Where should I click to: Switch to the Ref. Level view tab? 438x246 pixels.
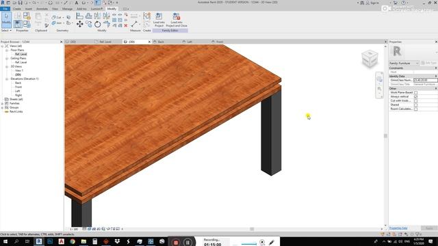click(105, 42)
